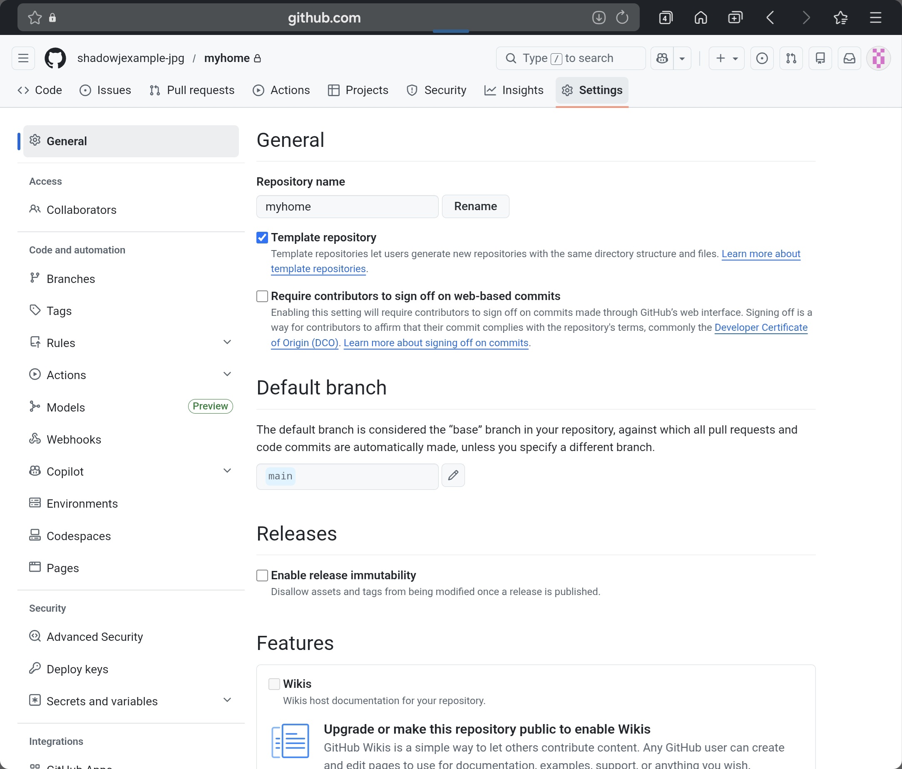
Task: Click the Repository name input field
Action: pyautogui.click(x=347, y=207)
